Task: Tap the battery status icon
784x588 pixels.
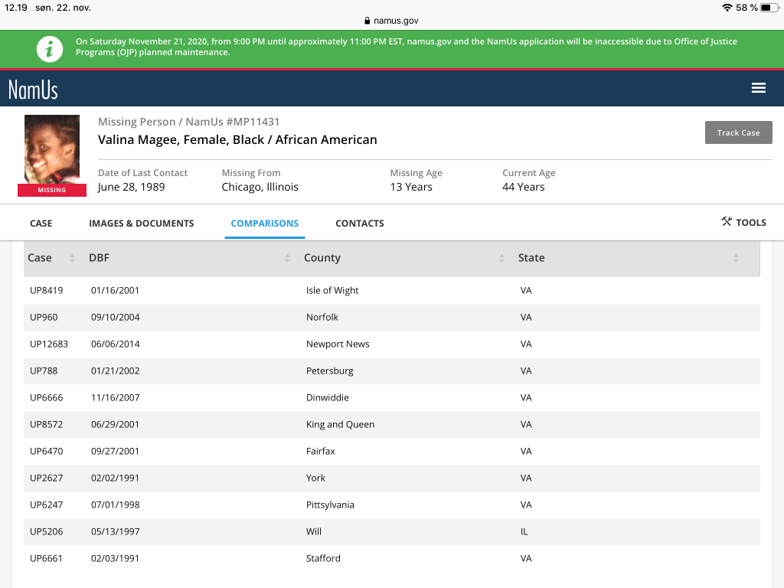Action: coord(769,8)
